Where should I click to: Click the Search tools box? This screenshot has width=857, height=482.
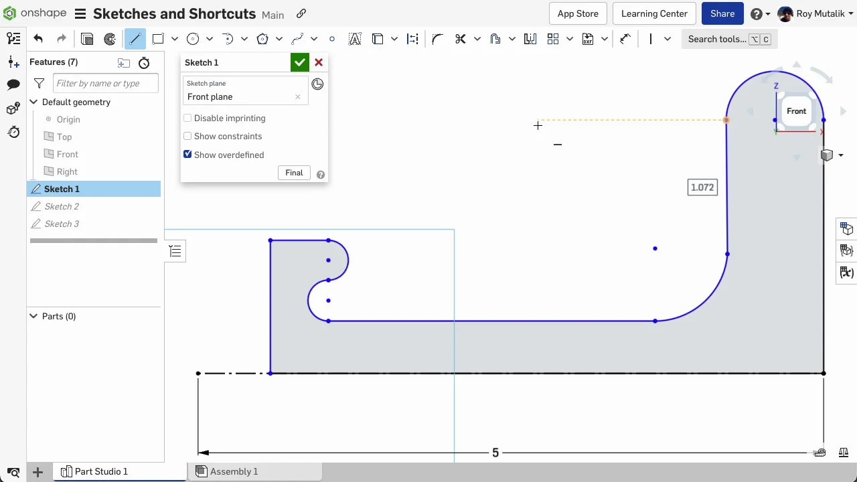[x=730, y=39]
